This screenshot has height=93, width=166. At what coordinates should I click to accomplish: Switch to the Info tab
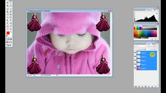143,10
